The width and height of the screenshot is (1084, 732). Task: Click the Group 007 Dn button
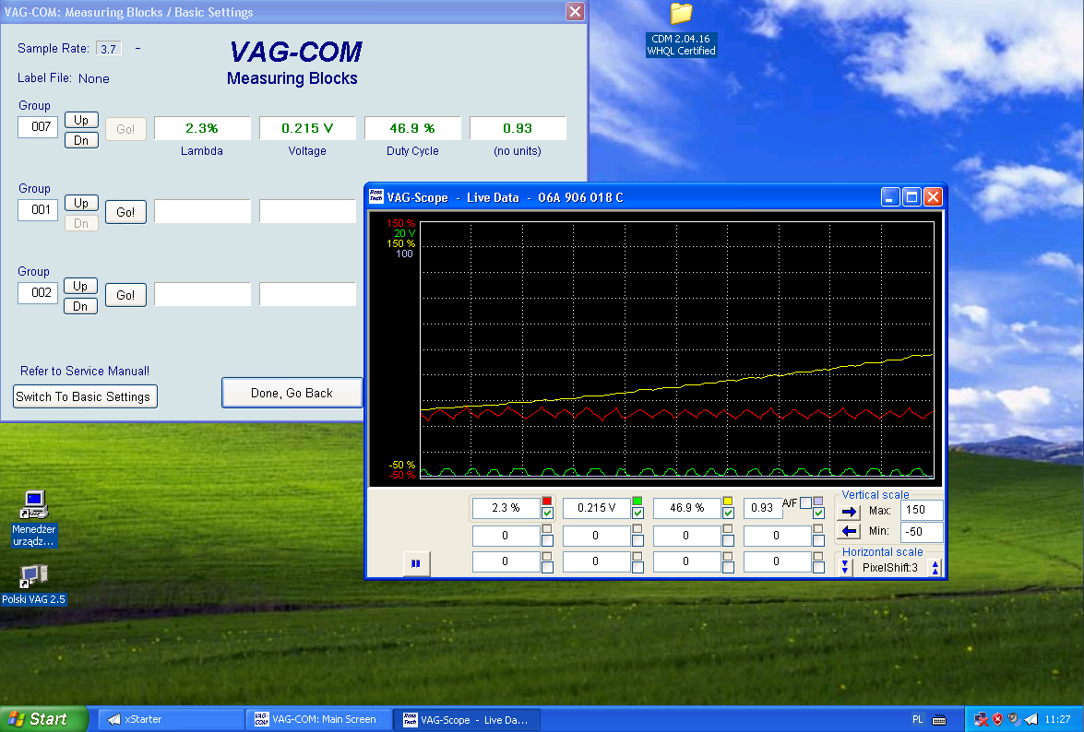[81, 140]
